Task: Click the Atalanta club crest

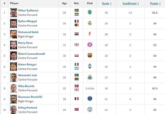Action: click(x=90, y=66)
